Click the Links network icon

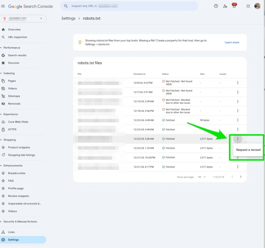click(3, 232)
